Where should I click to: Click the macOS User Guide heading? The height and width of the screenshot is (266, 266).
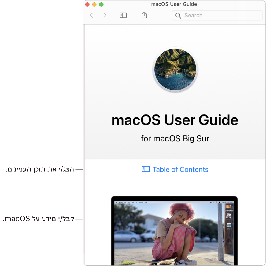(x=175, y=120)
